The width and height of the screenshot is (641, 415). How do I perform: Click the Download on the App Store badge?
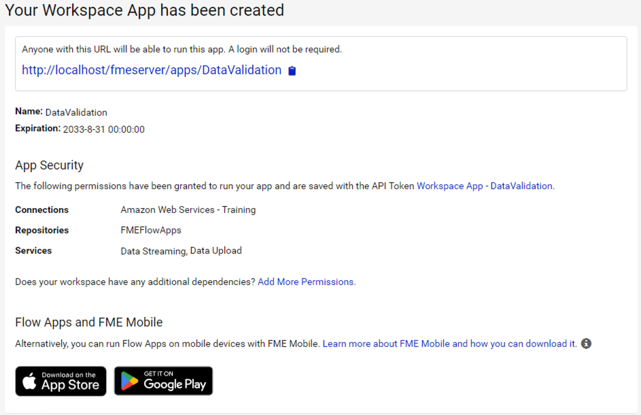click(x=60, y=381)
